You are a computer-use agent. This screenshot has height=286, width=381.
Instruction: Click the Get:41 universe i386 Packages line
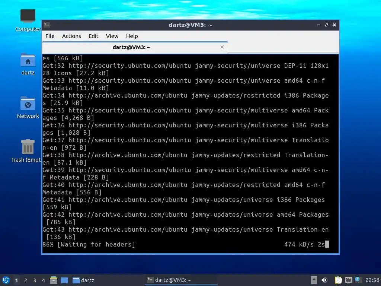coord(184,203)
